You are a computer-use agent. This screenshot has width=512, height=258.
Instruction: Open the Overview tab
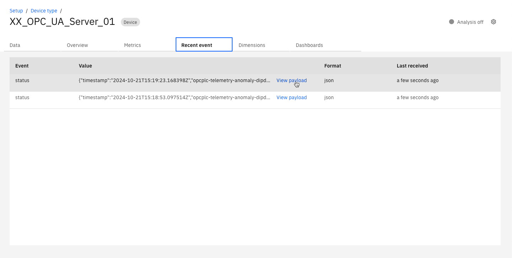click(x=90, y=45)
